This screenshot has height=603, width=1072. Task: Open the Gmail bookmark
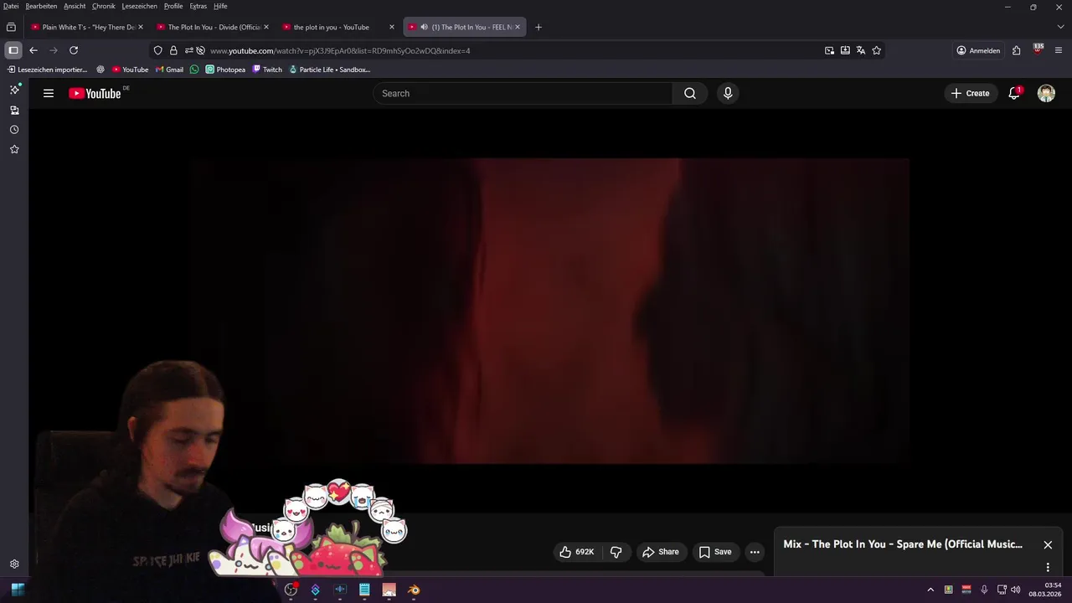[x=169, y=70]
